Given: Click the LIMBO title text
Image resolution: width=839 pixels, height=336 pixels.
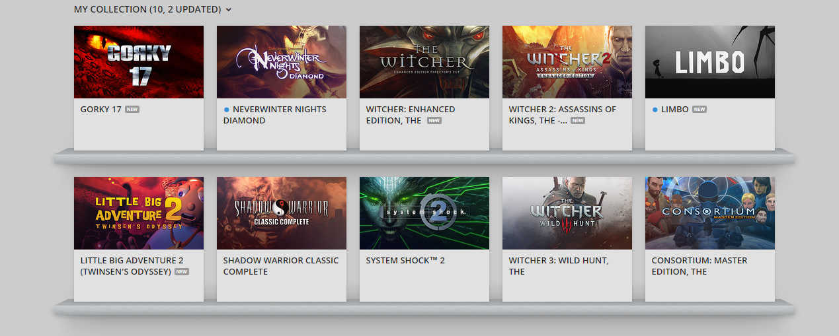Looking at the screenshot, I should coord(675,109).
